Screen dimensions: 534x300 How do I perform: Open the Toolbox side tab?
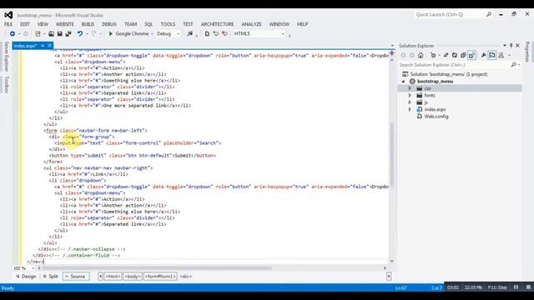[6, 84]
